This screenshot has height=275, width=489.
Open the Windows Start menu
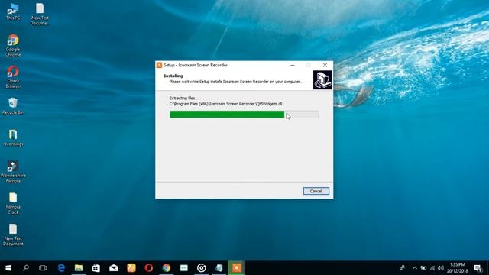[8, 268]
